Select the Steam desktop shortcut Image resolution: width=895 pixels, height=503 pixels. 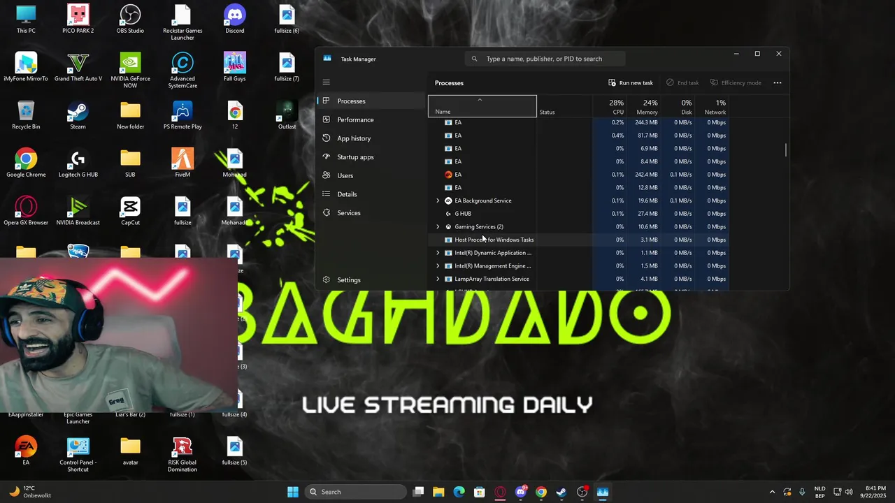(x=78, y=115)
